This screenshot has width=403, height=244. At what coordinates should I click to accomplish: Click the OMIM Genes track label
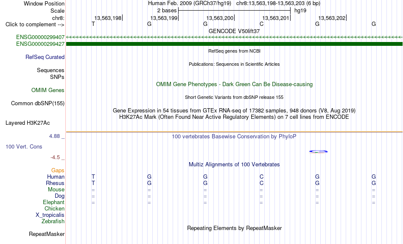[48, 90]
